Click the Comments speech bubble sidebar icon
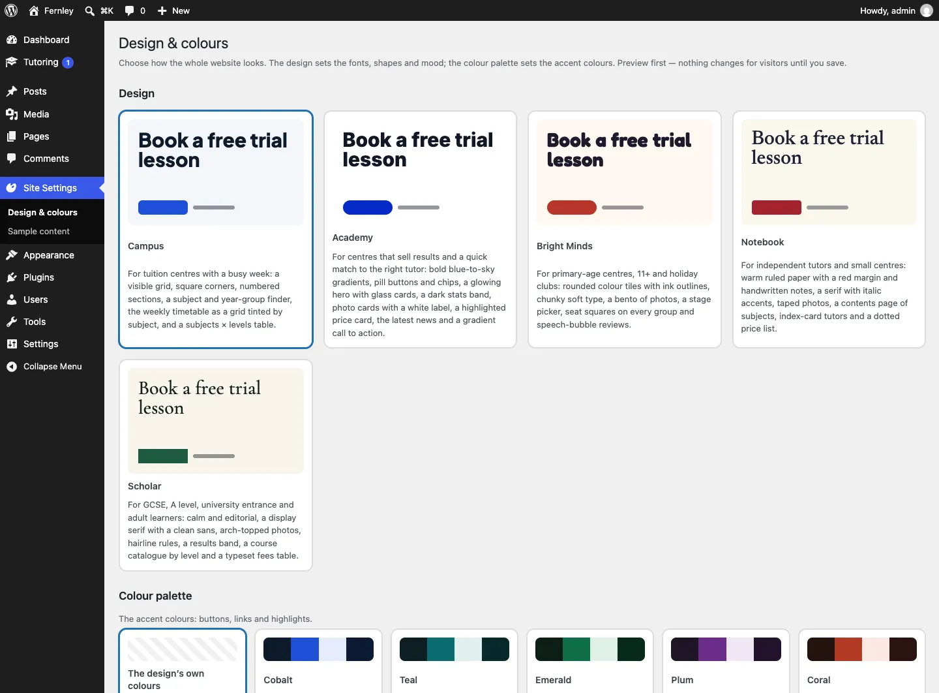 point(12,159)
